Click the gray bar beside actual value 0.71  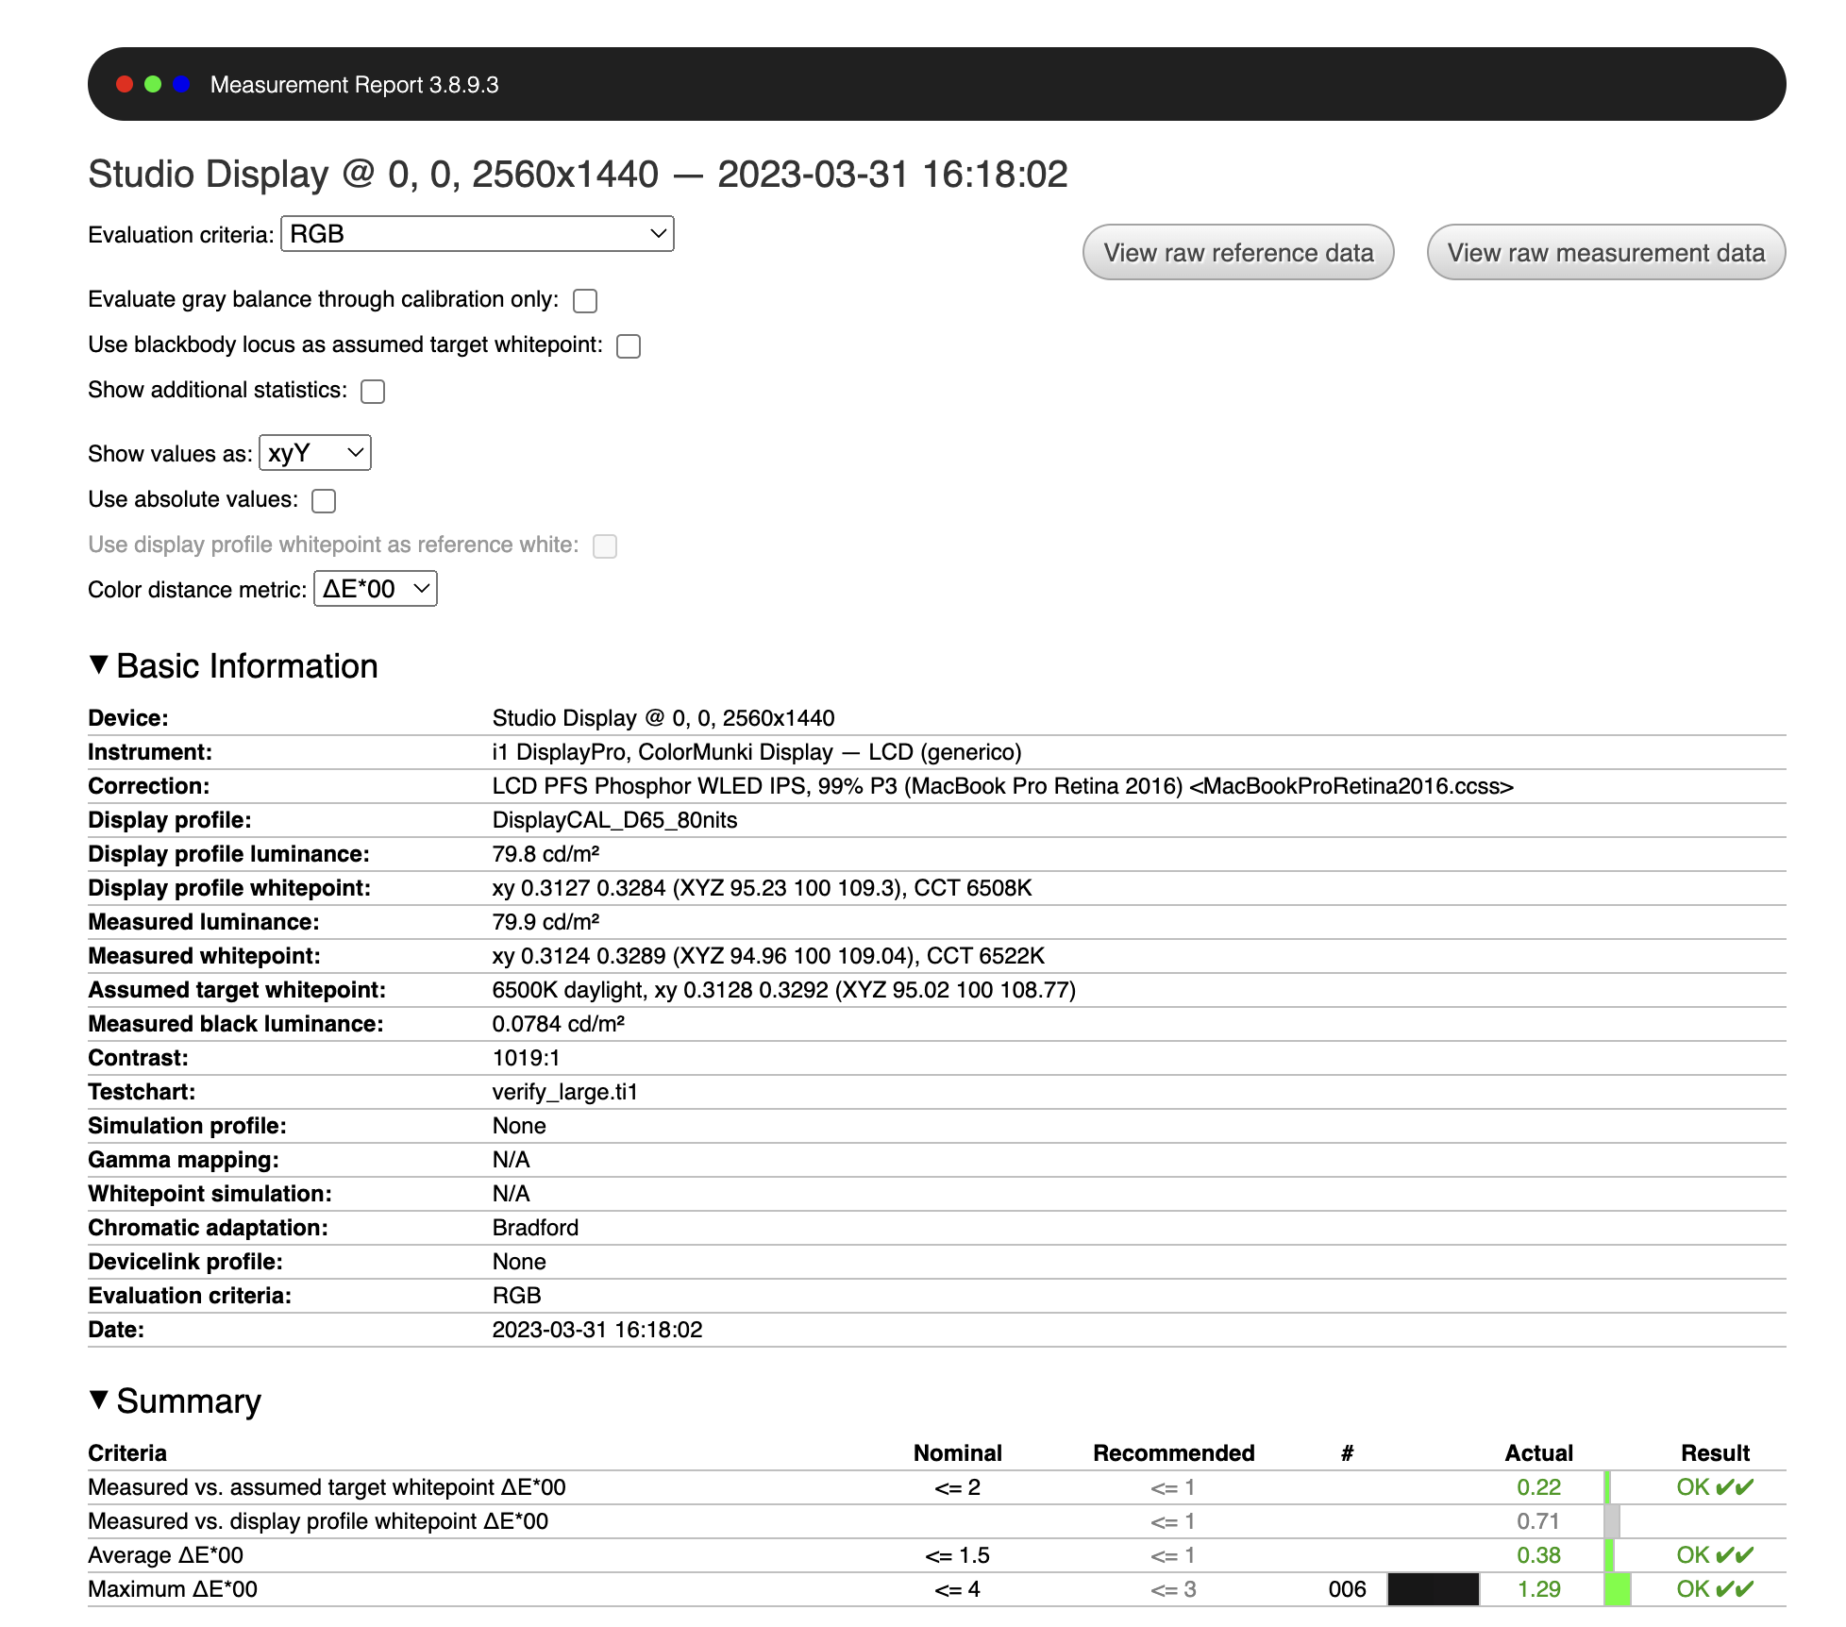(1612, 1521)
